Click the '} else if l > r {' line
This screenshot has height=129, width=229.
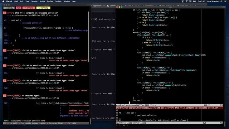[x=151, y=43]
